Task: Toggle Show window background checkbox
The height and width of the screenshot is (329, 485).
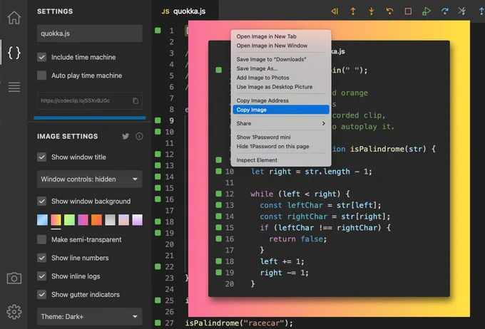Action: click(x=42, y=201)
